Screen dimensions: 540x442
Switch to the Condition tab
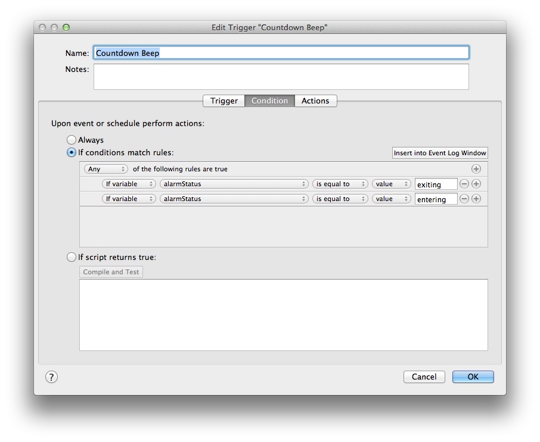tap(269, 101)
